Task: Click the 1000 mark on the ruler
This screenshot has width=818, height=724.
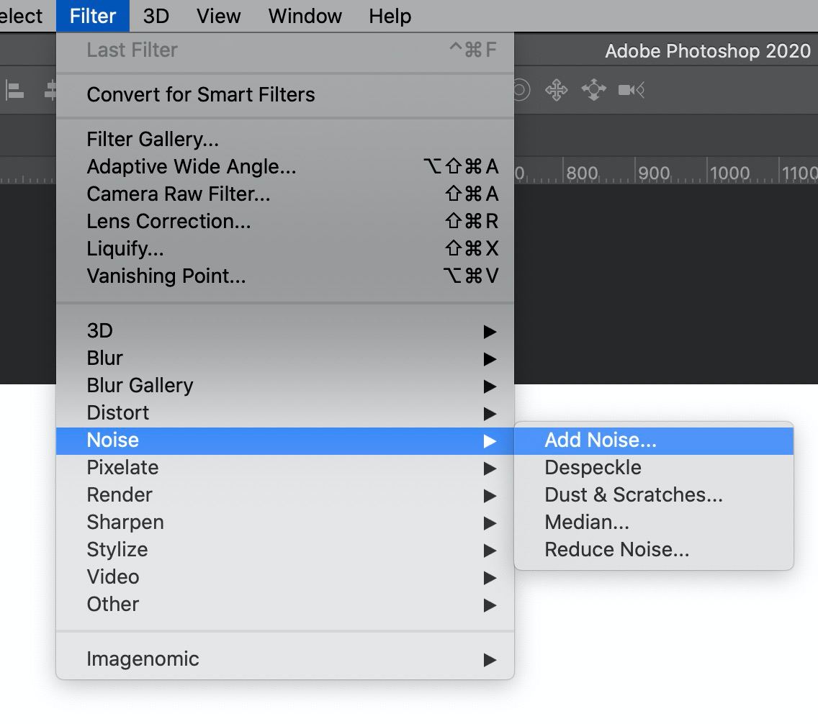Action: 729,173
